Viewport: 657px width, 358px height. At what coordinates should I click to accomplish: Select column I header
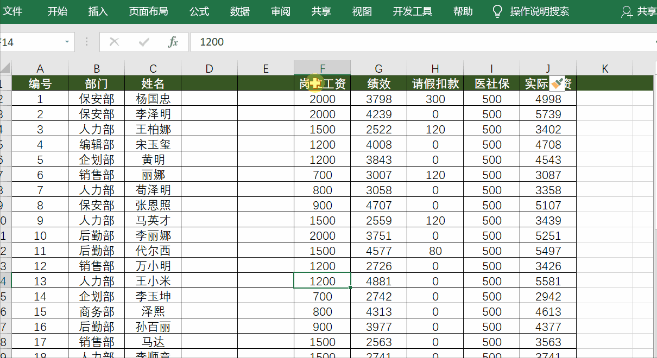point(492,68)
